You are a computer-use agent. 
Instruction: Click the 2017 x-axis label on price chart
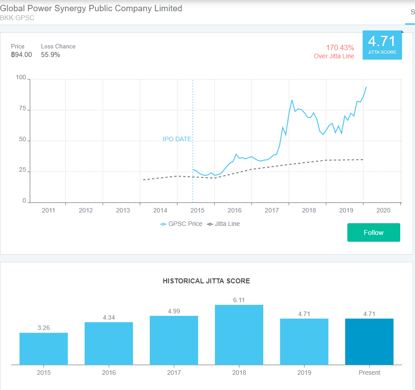click(x=272, y=210)
